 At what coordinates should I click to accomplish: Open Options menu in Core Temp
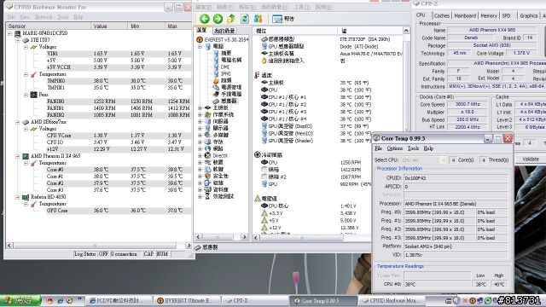(394, 148)
